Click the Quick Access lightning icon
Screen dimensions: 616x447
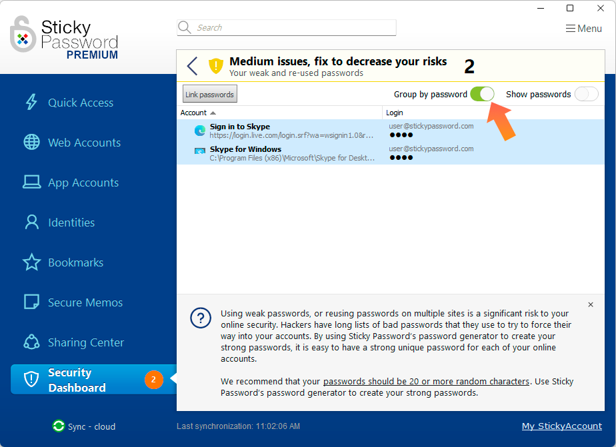(x=31, y=103)
